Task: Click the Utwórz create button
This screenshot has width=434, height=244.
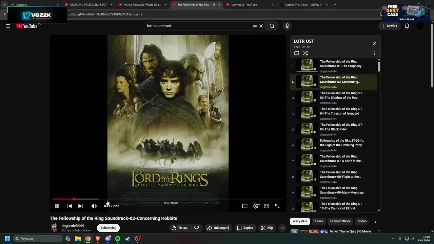Action: tap(389, 26)
